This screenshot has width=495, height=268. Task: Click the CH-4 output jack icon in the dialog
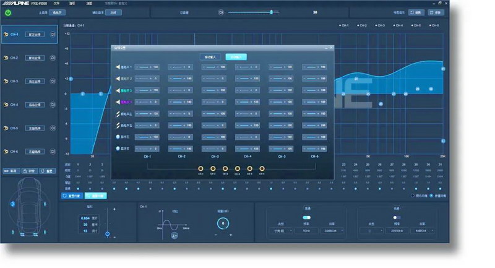click(238, 168)
